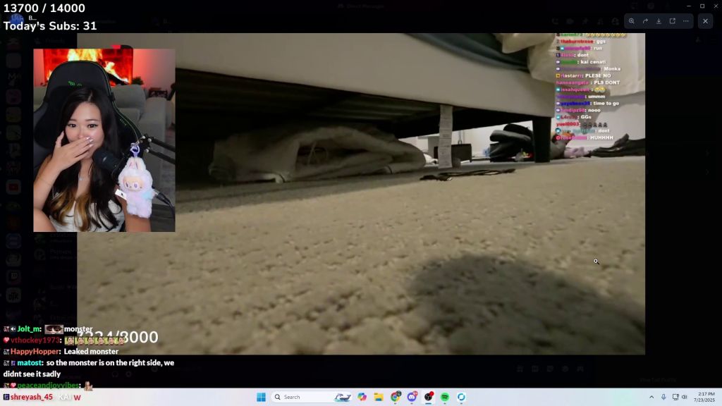Open File Explorer from the taskbar
The image size is (722, 406).
pos(379,397)
